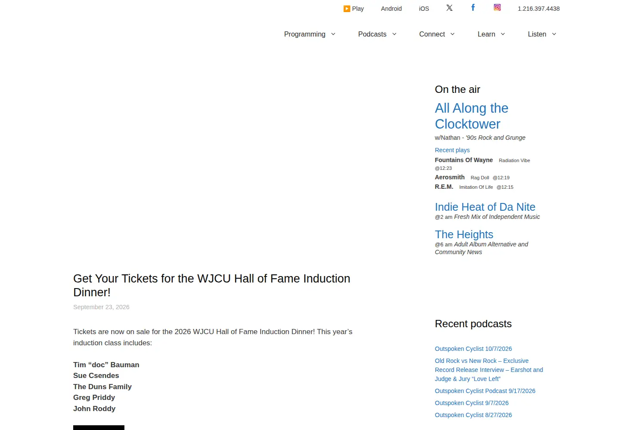Open Outspoken Cyclist 9/7/2026 podcast
Screen dimensions: 620x430
tap(471, 403)
